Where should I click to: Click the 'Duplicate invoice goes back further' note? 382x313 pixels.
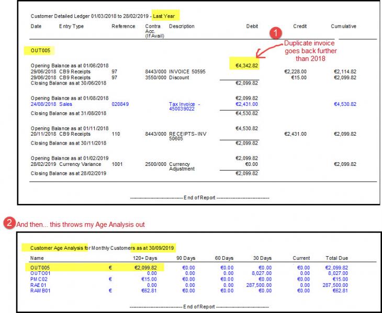[310, 51]
